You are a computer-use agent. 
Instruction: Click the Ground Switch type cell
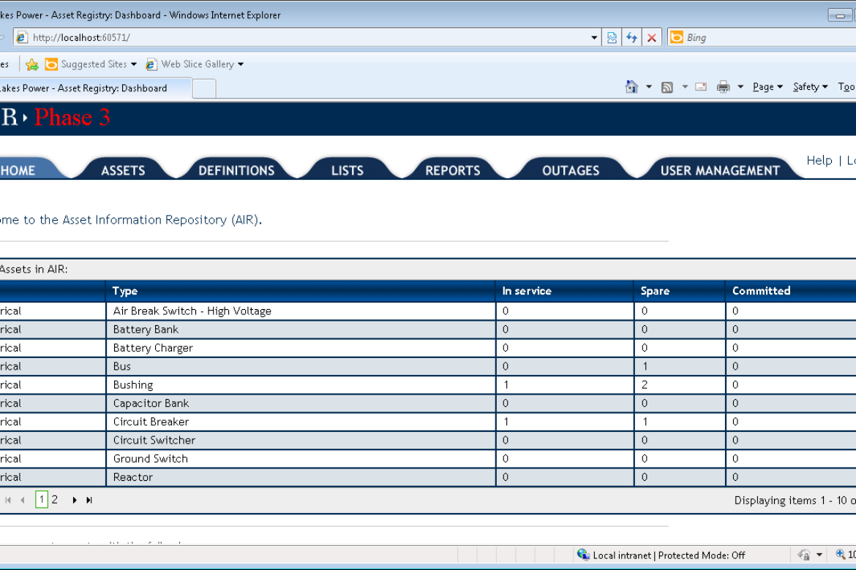(x=301, y=459)
